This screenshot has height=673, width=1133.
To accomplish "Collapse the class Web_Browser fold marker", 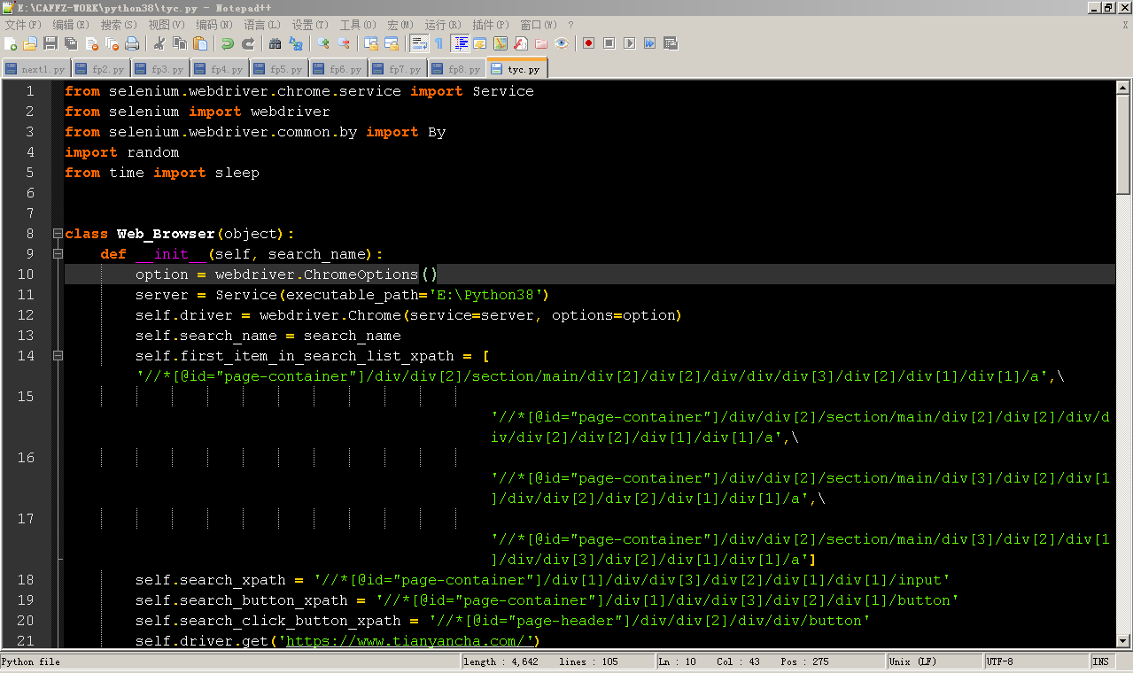I will (x=58, y=234).
